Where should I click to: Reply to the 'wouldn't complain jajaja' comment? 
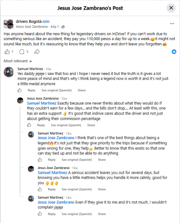[x=52, y=214]
